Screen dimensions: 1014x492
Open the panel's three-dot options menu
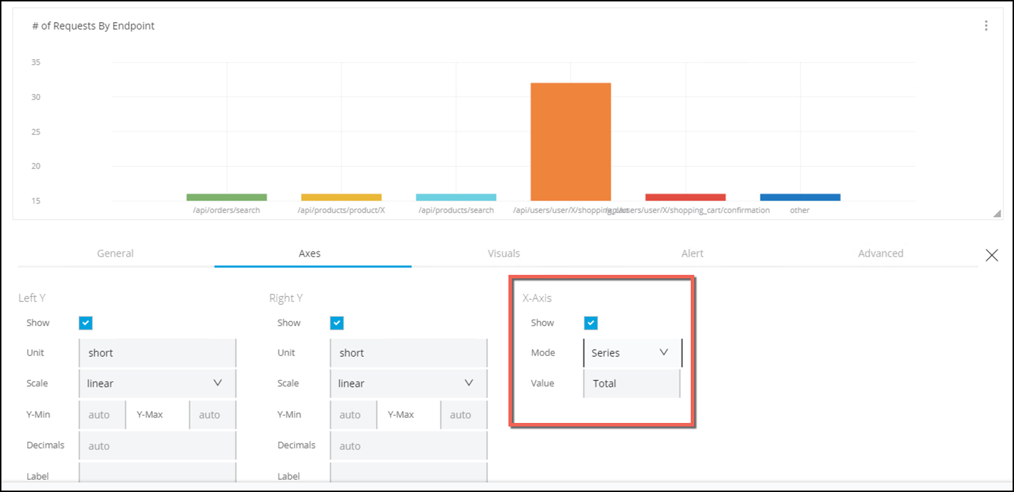click(986, 26)
